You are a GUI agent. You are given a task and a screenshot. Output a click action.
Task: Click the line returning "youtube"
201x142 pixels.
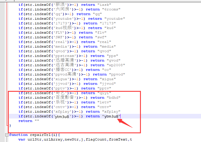click(72, 19)
